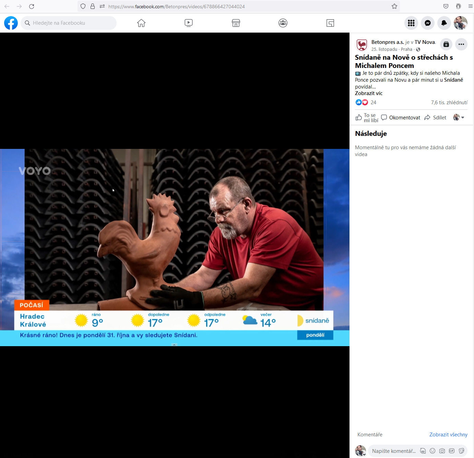Screen dimensions: 474x458
Task: Open post date 25. listopadu
Action: [x=384, y=49]
